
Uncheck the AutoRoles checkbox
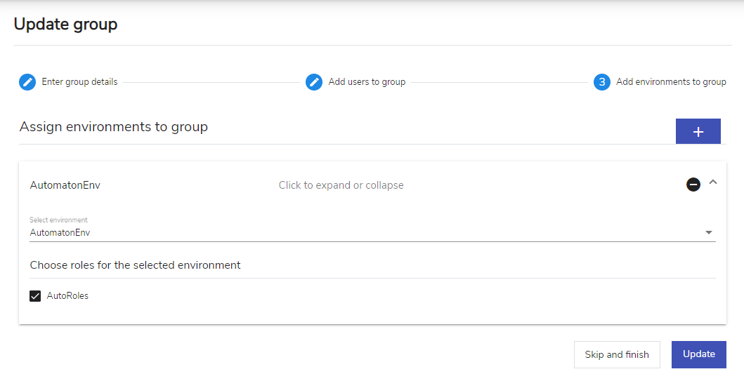tap(35, 296)
